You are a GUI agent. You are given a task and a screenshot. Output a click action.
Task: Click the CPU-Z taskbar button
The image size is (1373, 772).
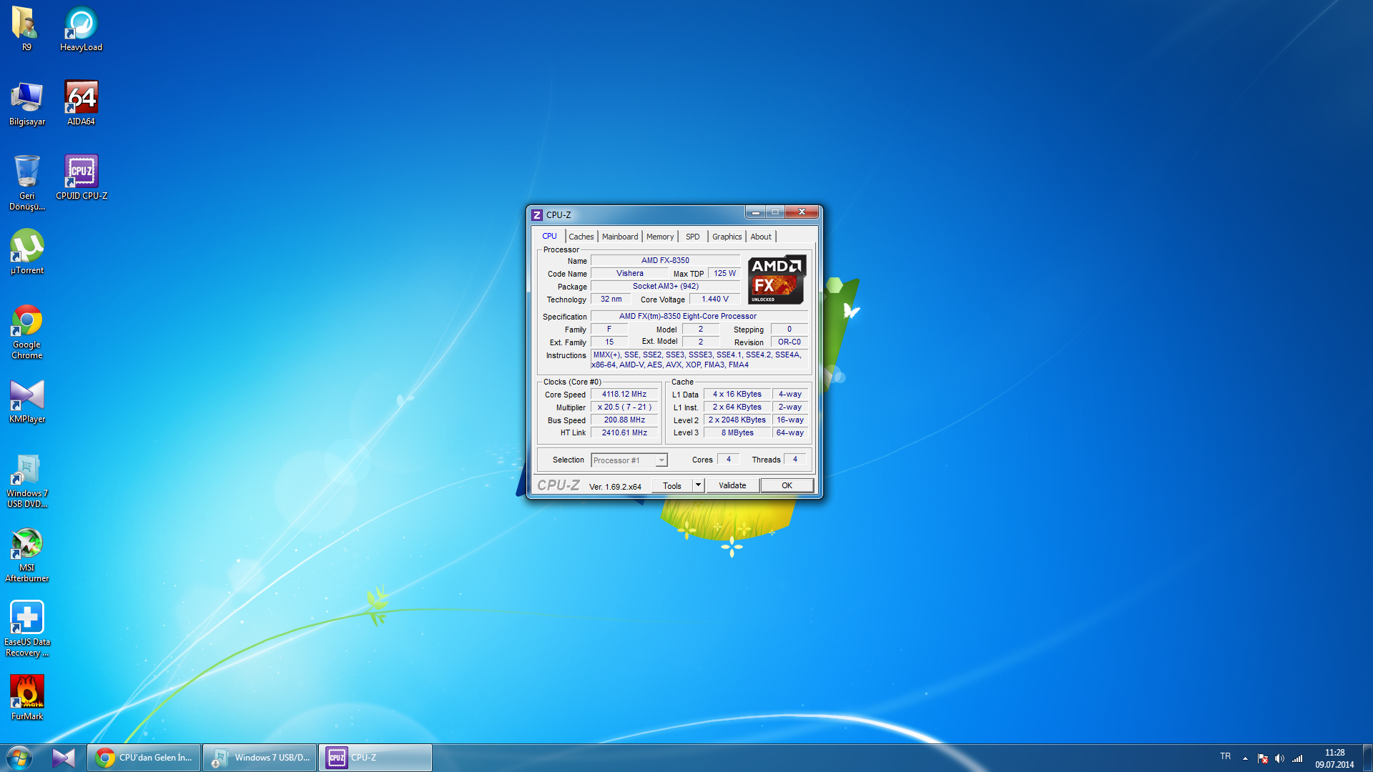[x=375, y=758]
